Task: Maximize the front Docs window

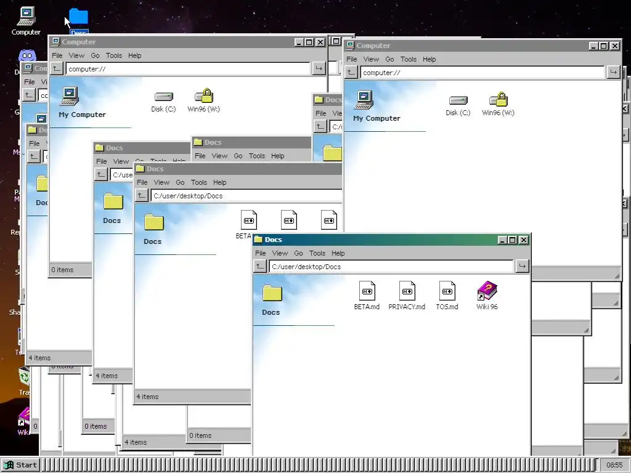Action: (512, 240)
